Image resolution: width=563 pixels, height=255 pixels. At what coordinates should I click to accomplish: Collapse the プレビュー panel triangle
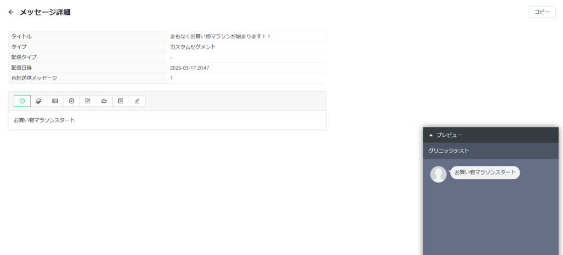(x=431, y=135)
